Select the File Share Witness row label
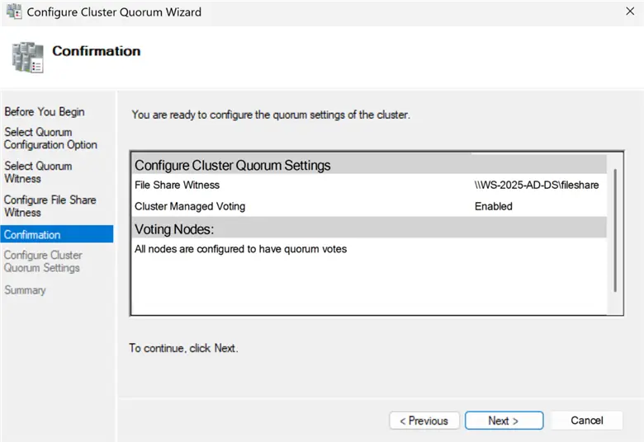The image size is (644, 442). click(177, 185)
